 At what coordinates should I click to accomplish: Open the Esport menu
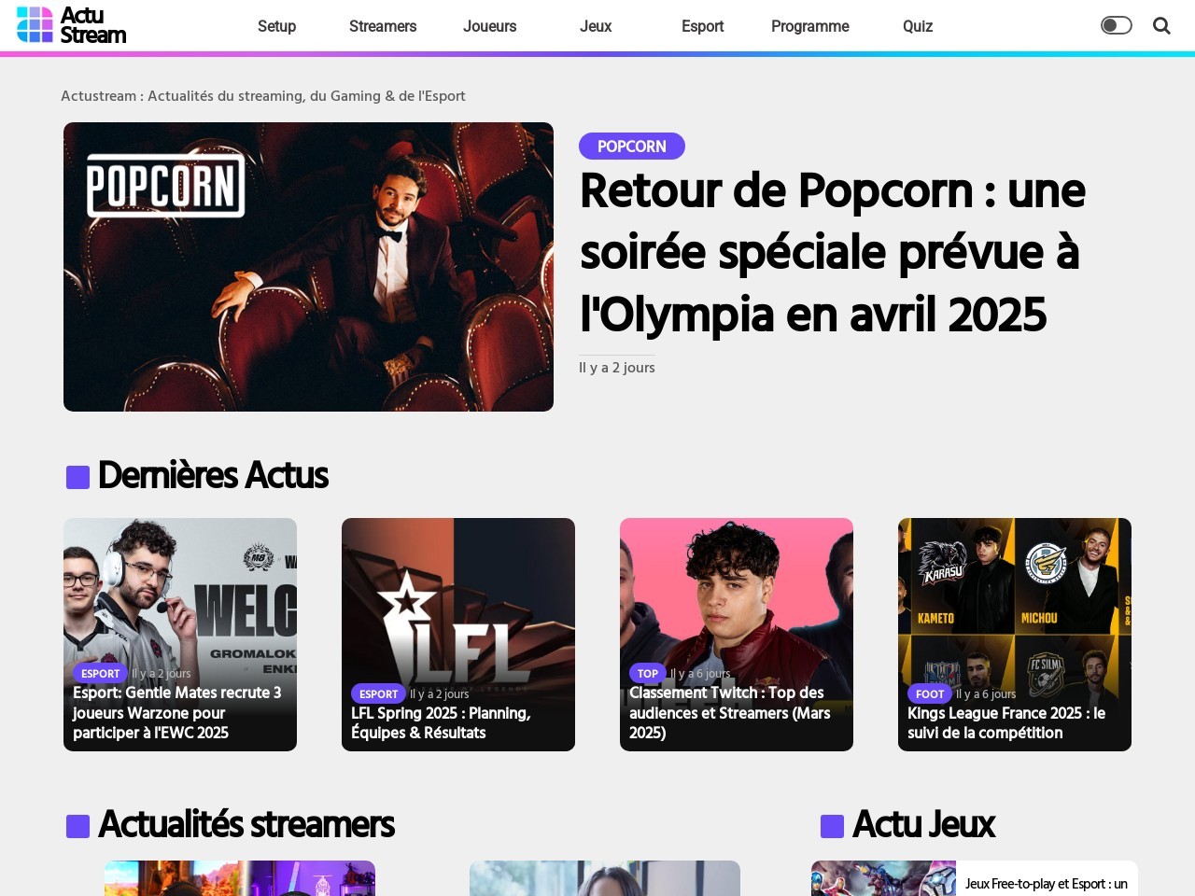point(702,26)
